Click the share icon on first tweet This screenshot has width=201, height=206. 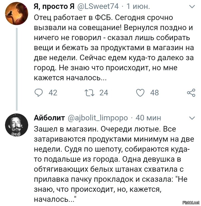pyautogui.click(x=191, y=93)
